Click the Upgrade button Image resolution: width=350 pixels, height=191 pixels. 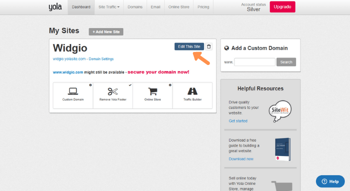[x=282, y=6]
